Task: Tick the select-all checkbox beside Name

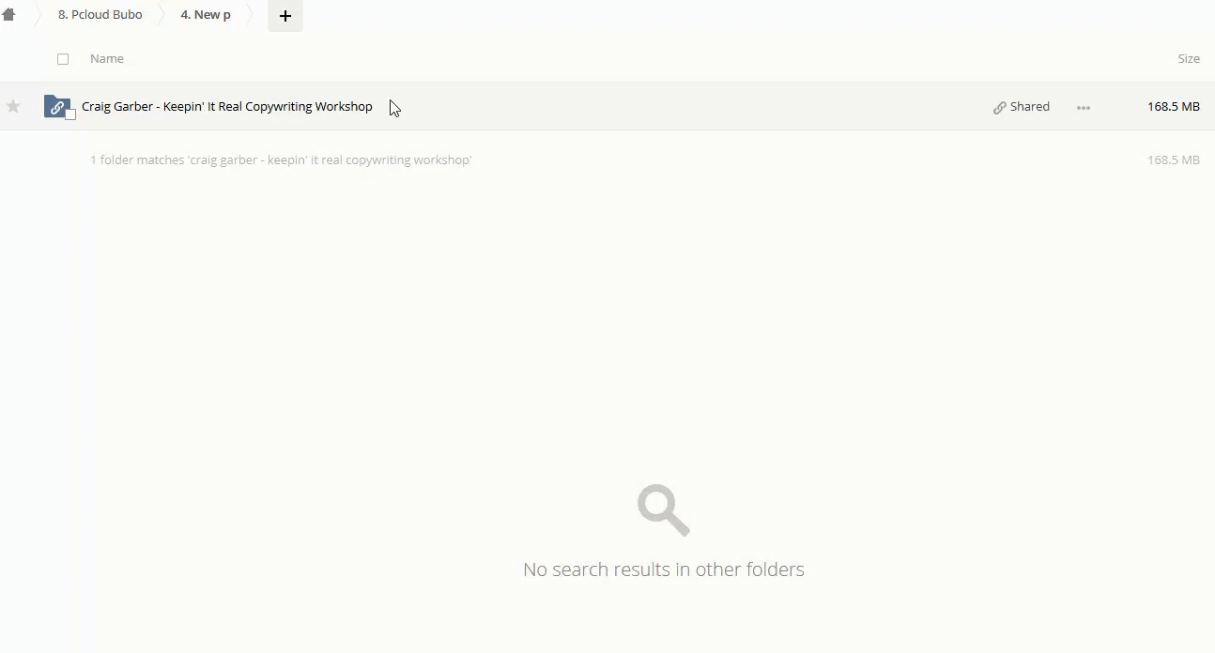Action: pyautogui.click(x=63, y=59)
